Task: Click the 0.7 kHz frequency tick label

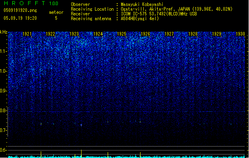Action: (x=4, y=130)
